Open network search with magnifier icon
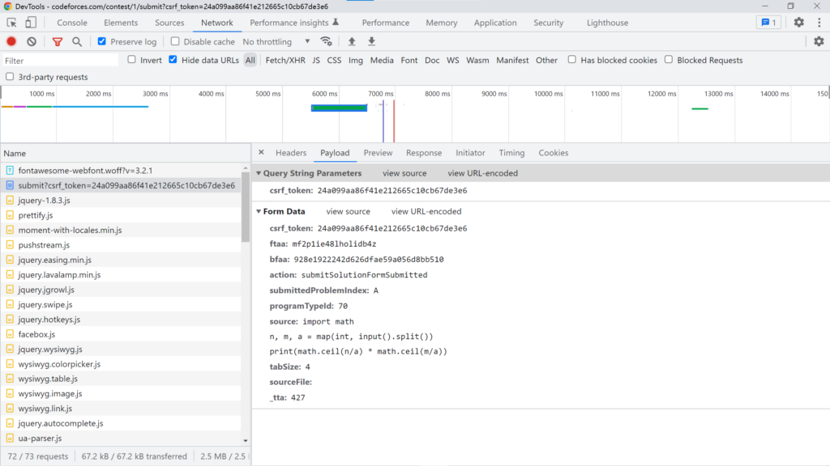This screenshot has height=466, width=830. pos(77,41)
